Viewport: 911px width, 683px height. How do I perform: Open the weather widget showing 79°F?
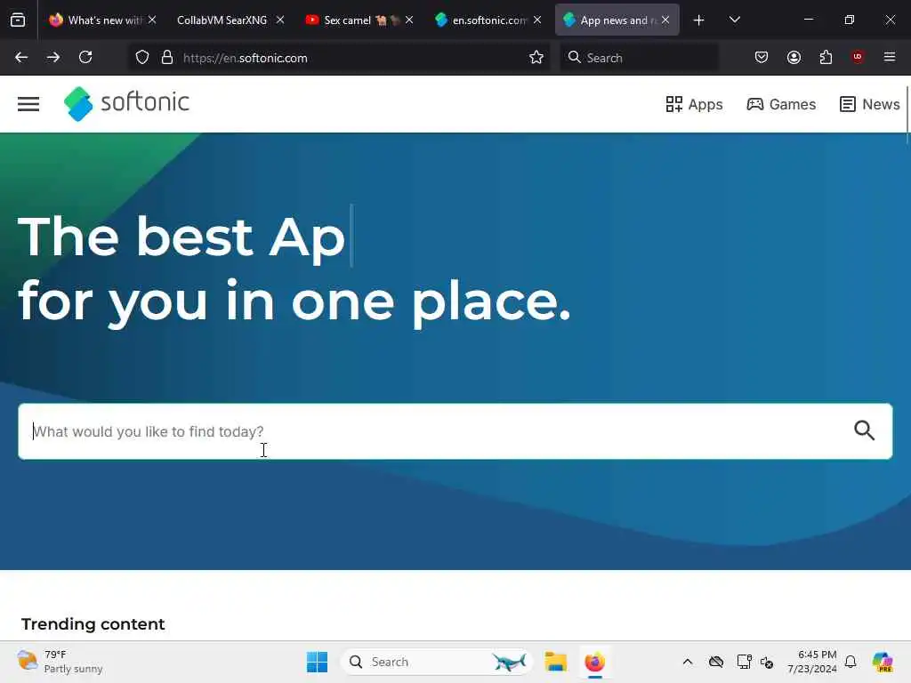60,662
